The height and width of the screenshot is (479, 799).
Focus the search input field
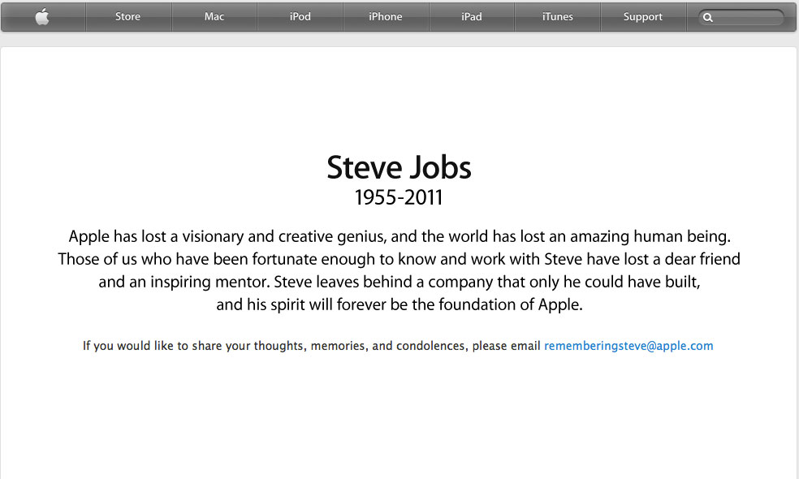coord(741,17)
